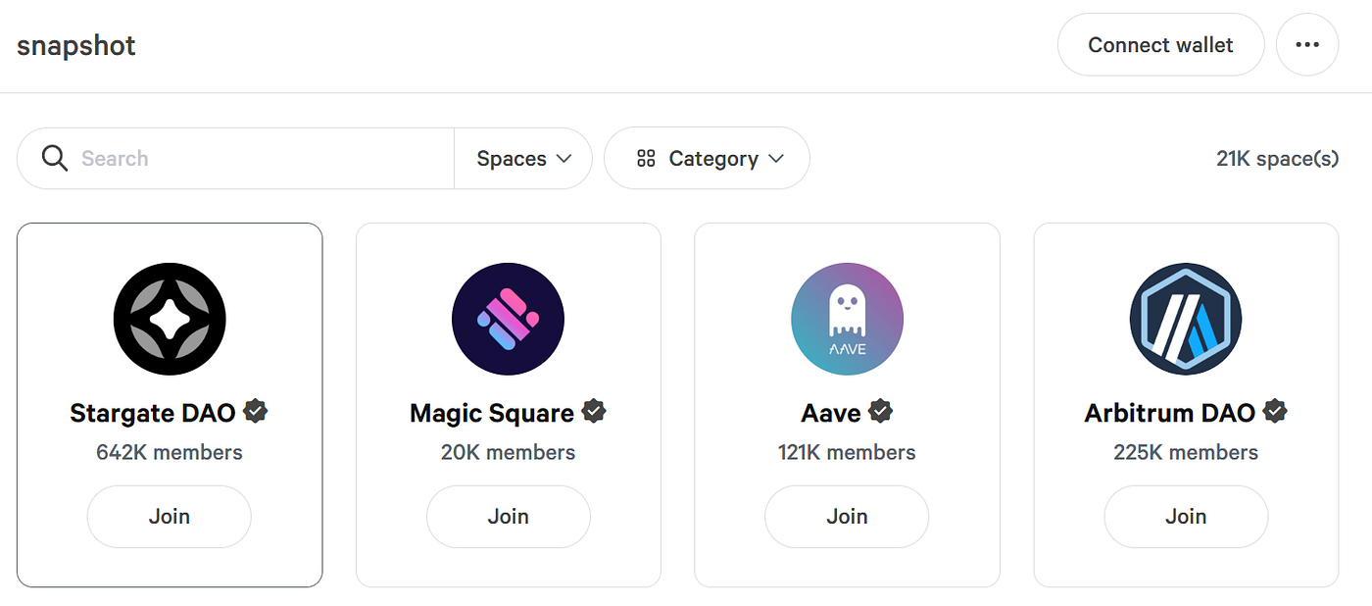
Task: Click the Category dropdown chevron arrow
Action: tap(776, 159)
